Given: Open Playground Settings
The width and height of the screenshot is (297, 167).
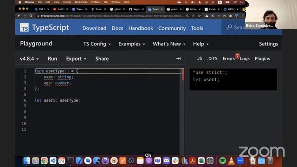Looking at the screenshot, I should coord(268,44).
